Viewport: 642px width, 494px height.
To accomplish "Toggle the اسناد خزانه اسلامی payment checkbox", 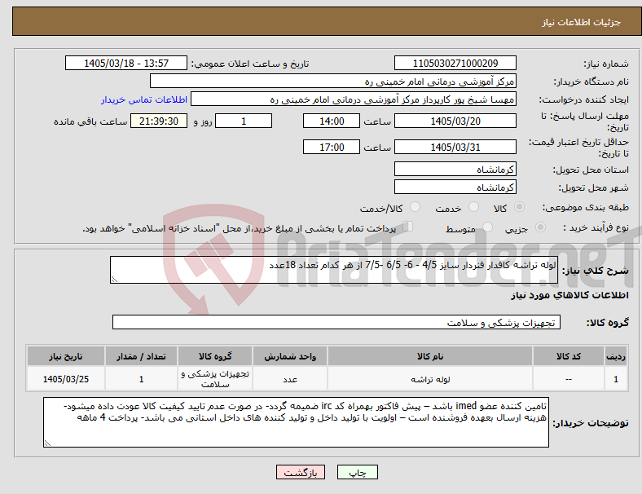I will [408, 226].
